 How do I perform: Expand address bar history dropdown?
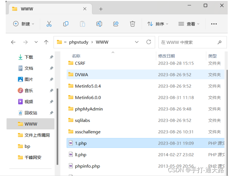click(x=137, y=42)
